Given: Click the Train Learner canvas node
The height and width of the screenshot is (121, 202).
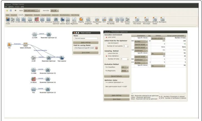Looking at the screenshot, I should [x=62, y=58].
